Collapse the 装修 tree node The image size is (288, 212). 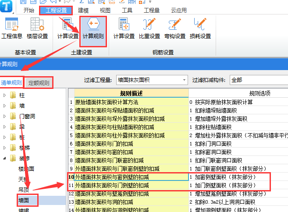[4, 158]
